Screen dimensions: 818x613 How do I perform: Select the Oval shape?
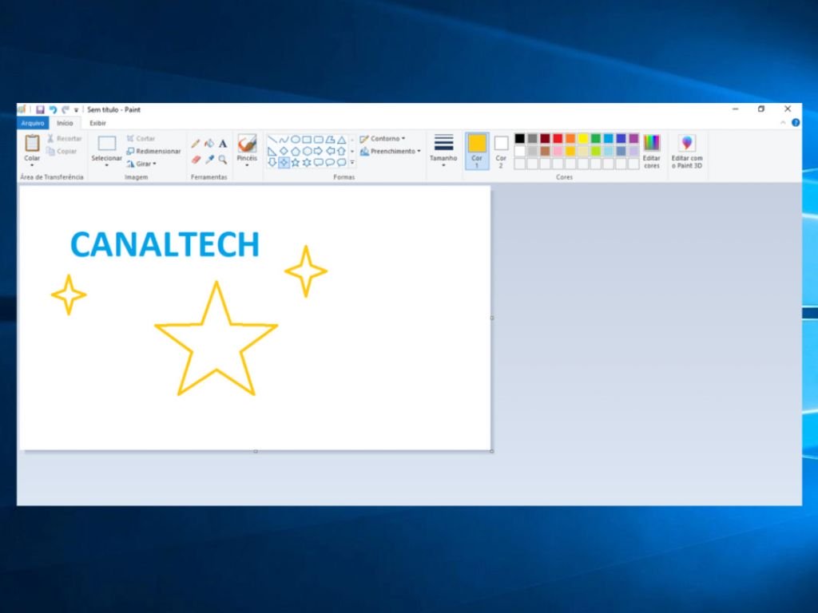click(x=296, y=139)
